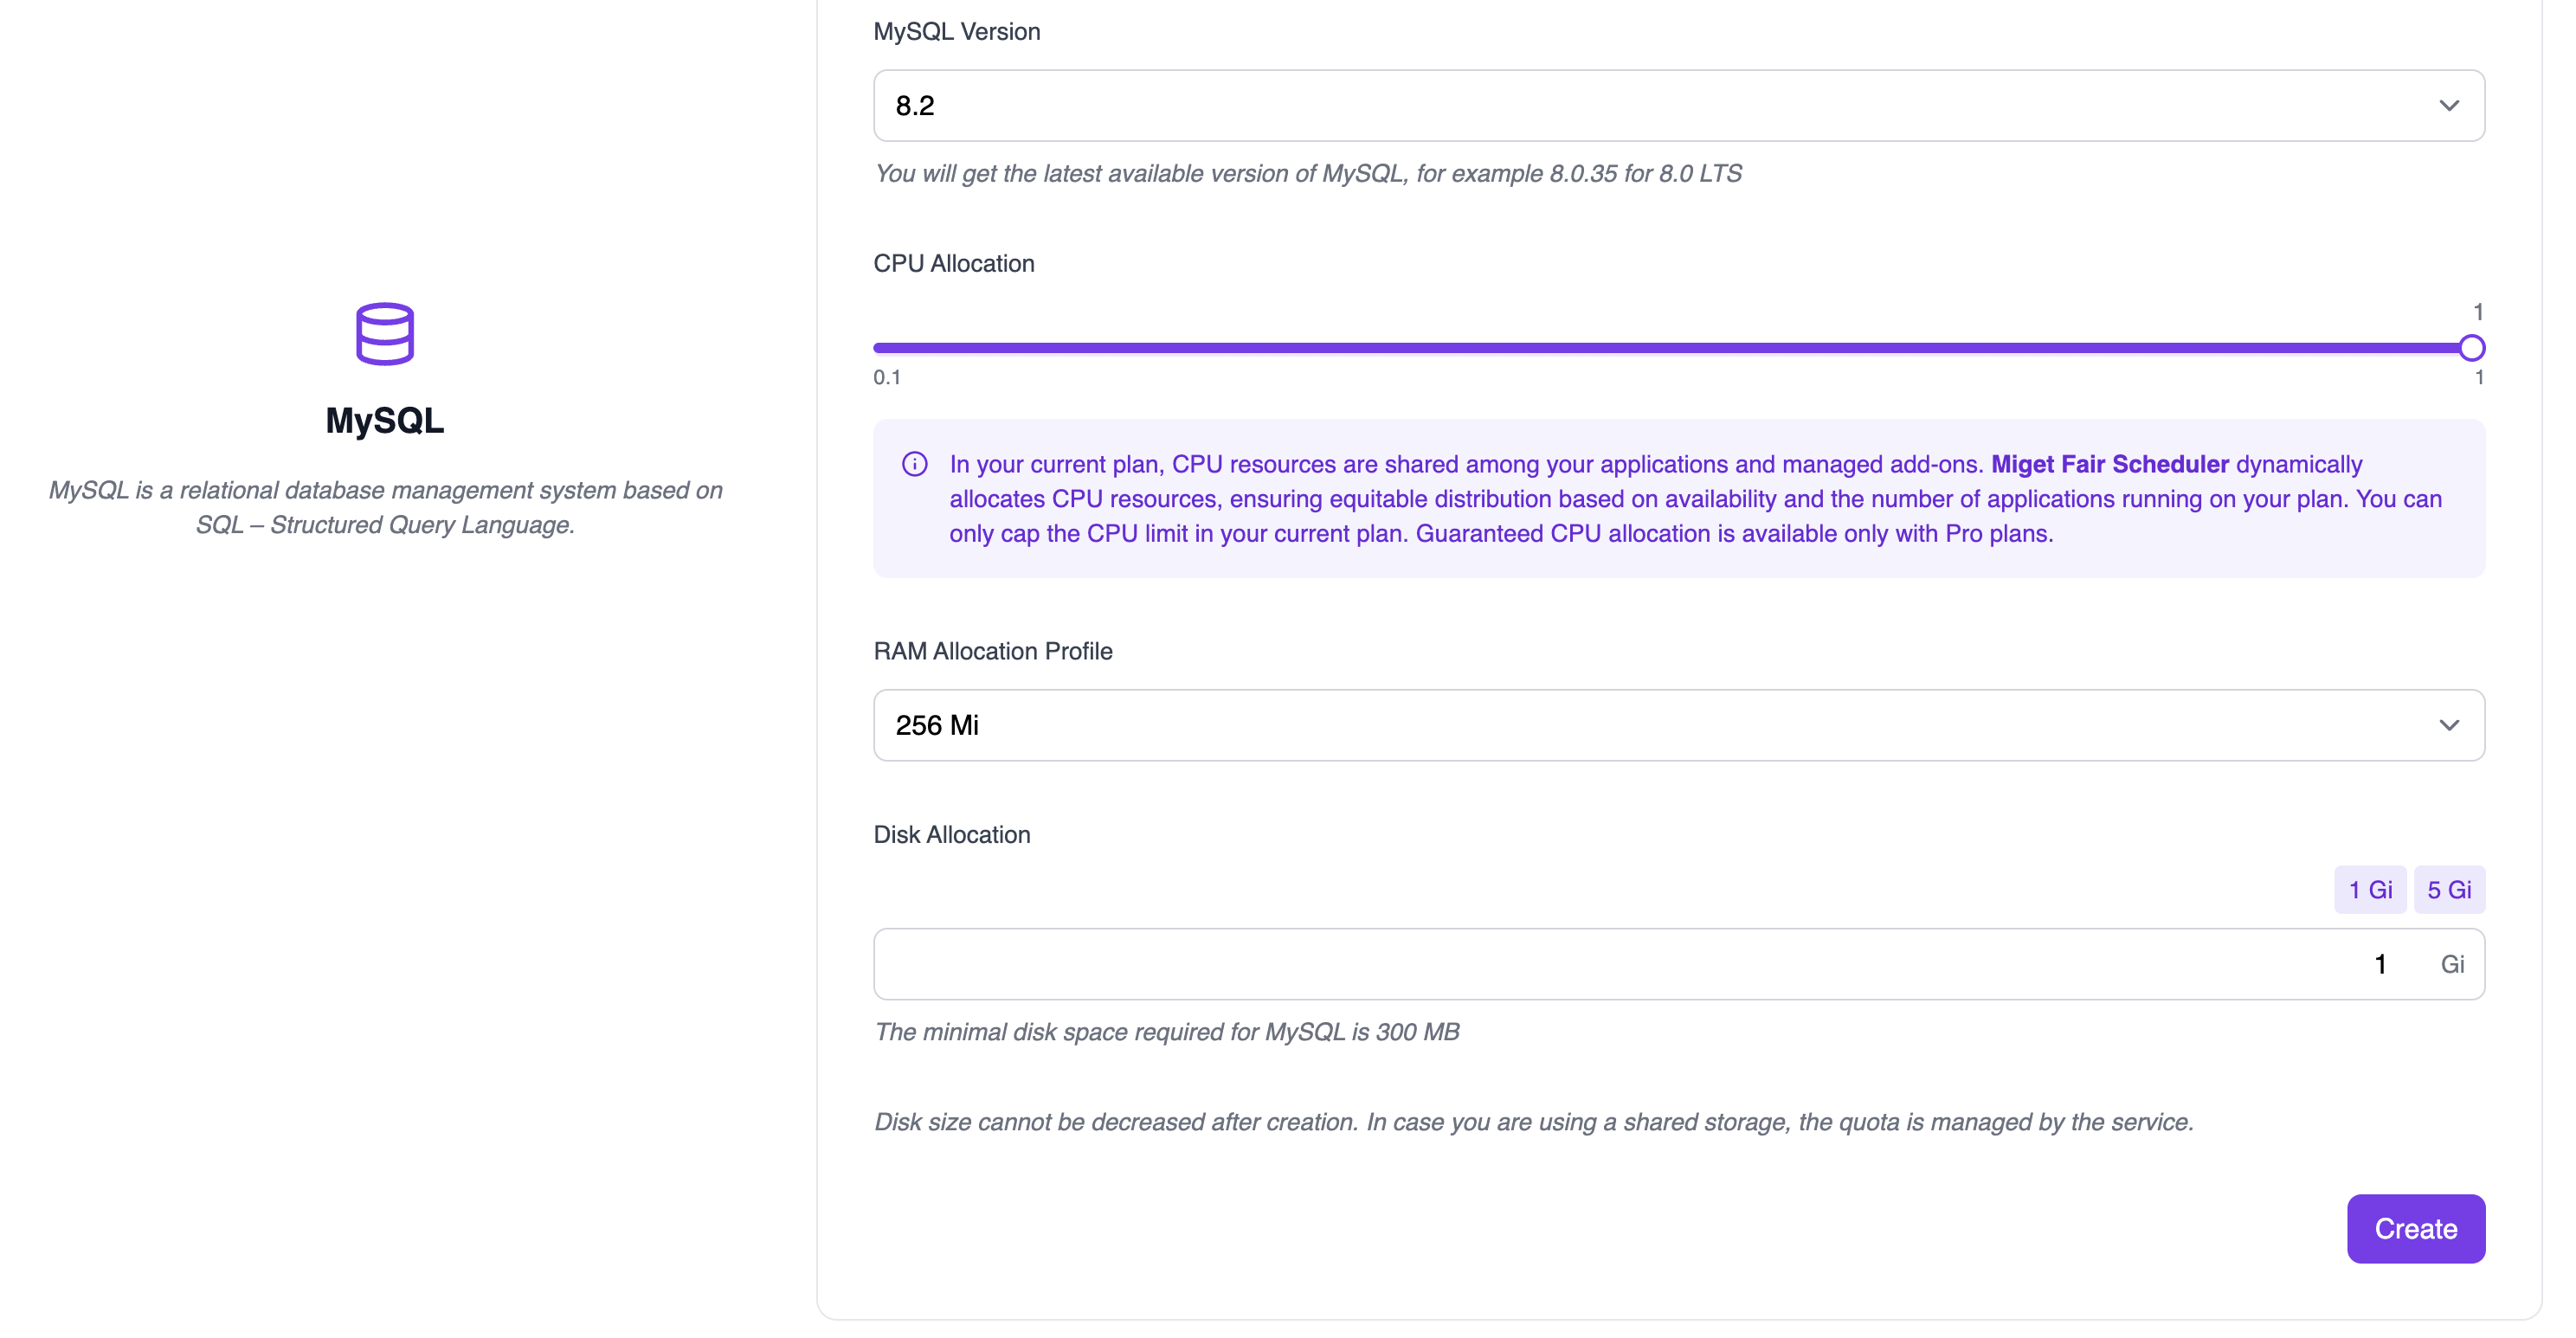2576x1338 pixels.
Task: Select the 5 Gi disk preset
Action: [2448, 890]
